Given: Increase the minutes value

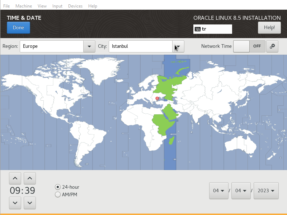Looking at the screenshot, I should point(30,178).
